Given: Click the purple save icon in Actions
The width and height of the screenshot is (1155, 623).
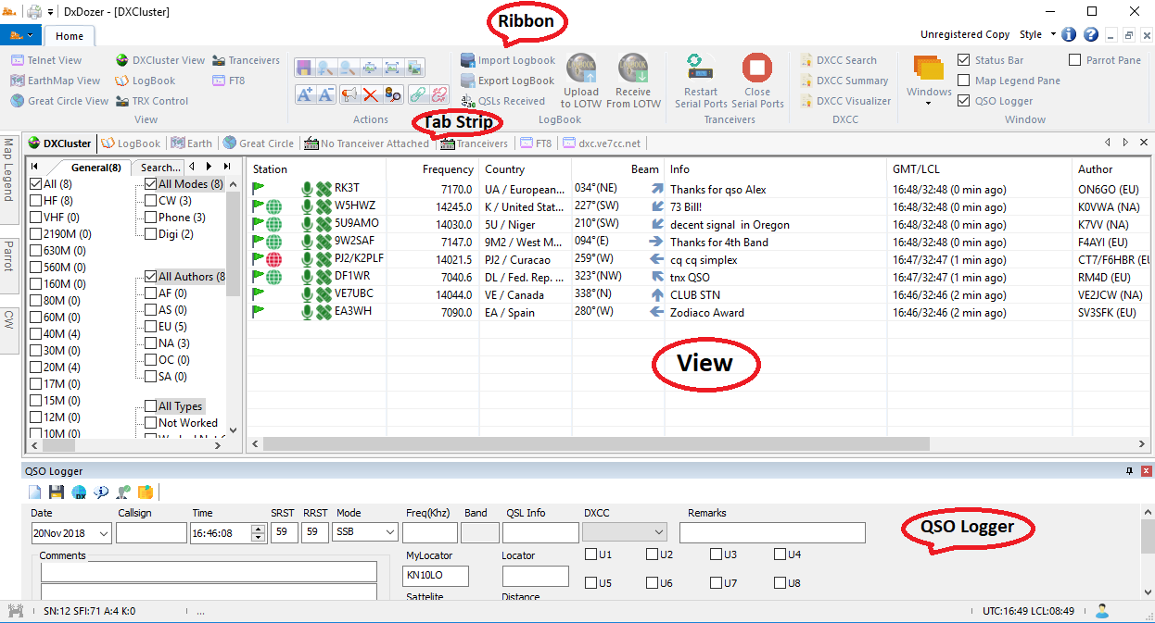Looking at the screenshot, I should (x=304, y=68).
